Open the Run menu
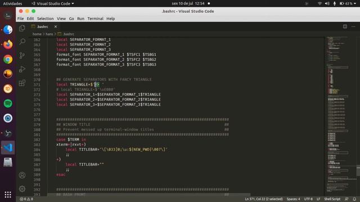Screen dimensions: 360x202 80,19
